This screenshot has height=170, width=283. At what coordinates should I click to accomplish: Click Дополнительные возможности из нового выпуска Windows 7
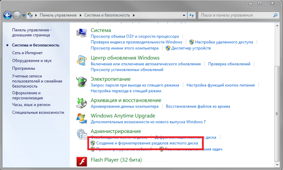tap(148, 122)
